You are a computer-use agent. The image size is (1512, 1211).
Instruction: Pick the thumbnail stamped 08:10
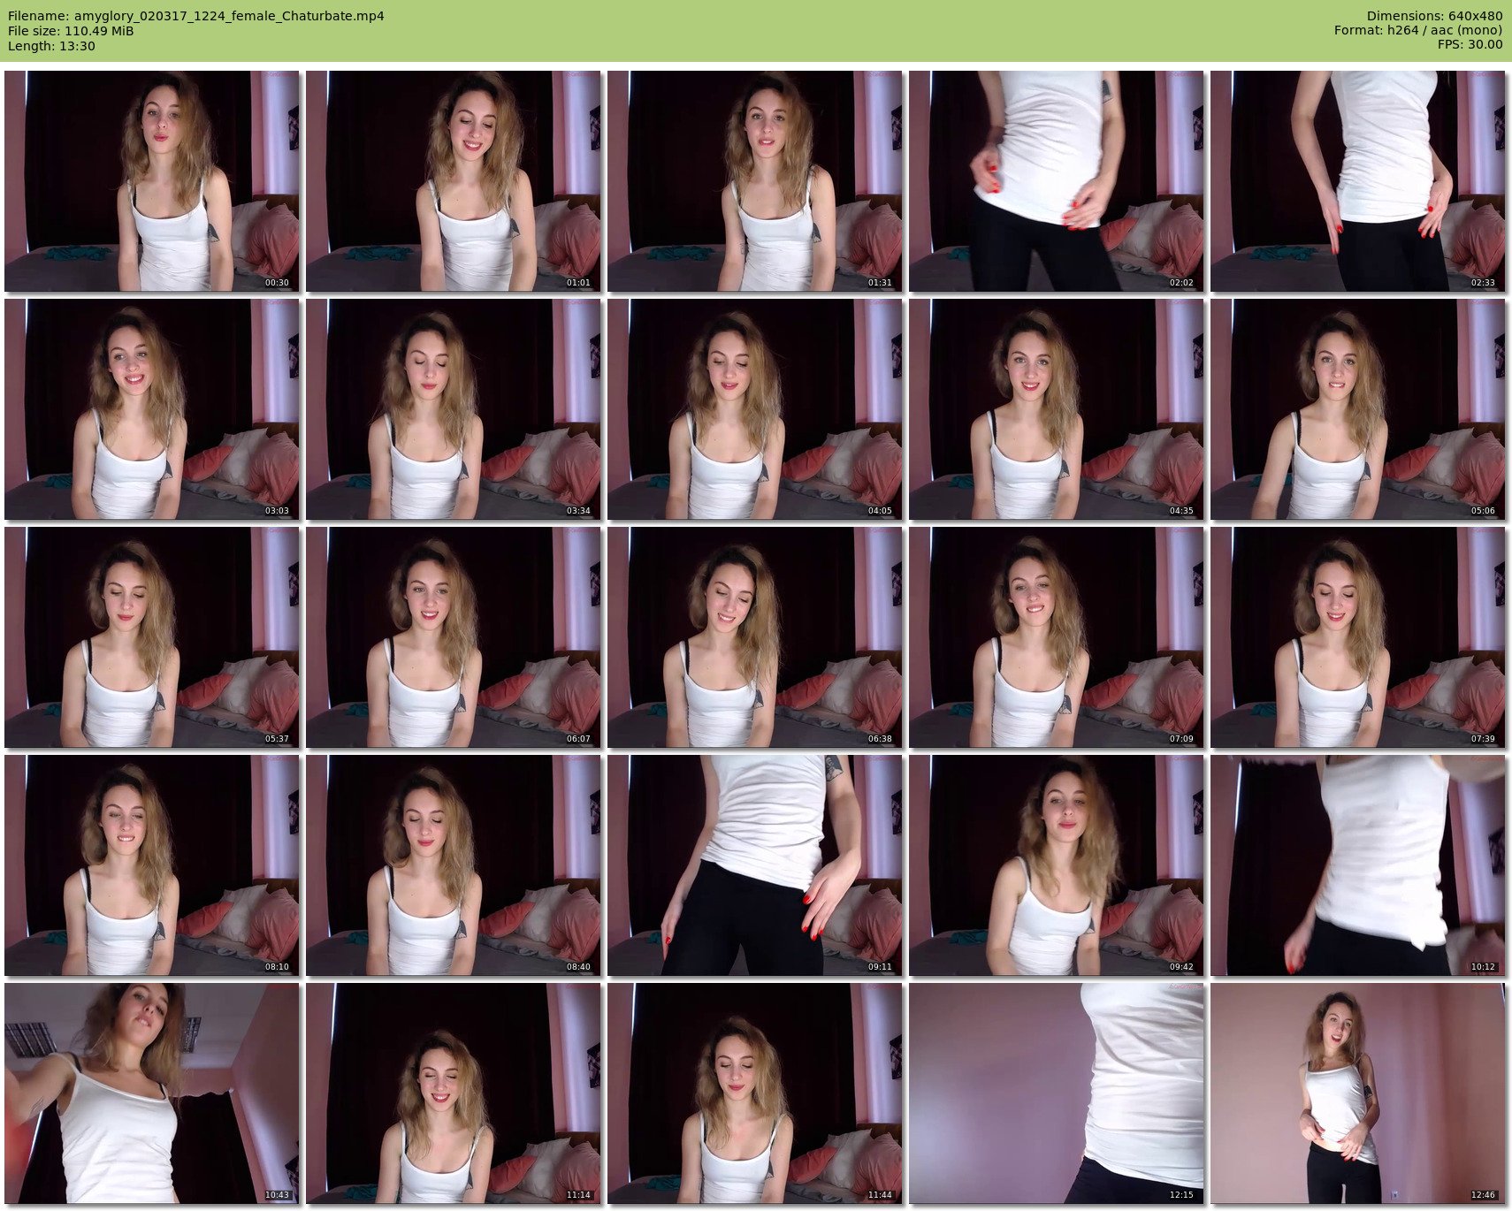point(152,865)
